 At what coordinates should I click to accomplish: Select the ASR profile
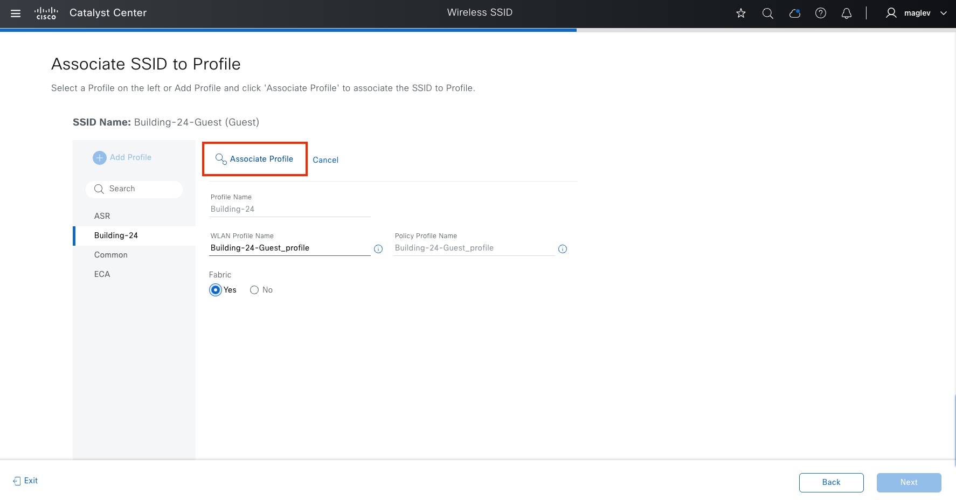(102, 216)
